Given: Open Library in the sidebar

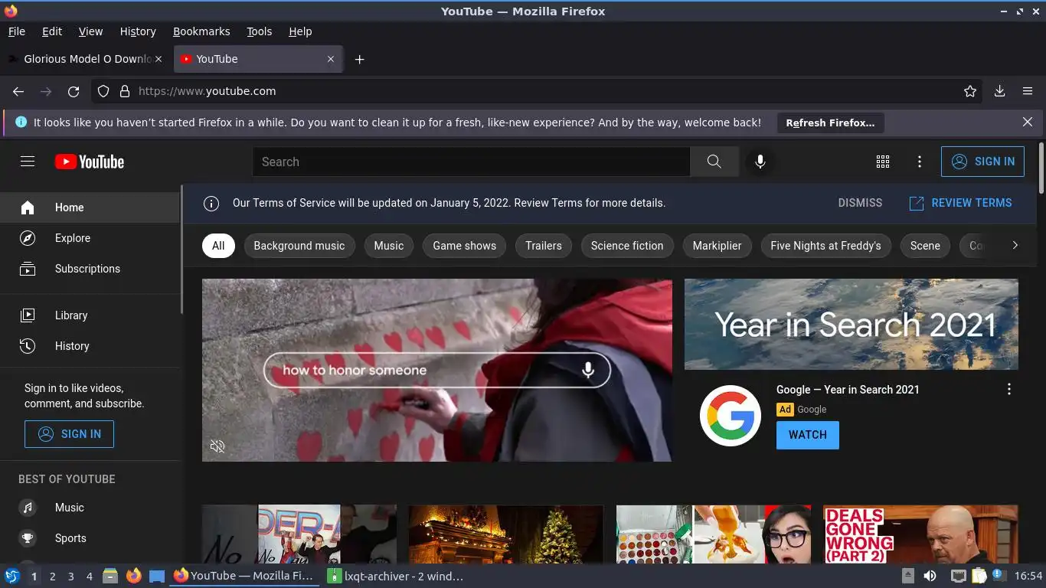Looking at the screenshot, I should pyautogui.click(x=91, y=315).
